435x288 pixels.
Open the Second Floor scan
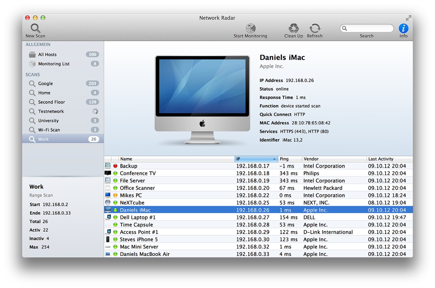51,102
